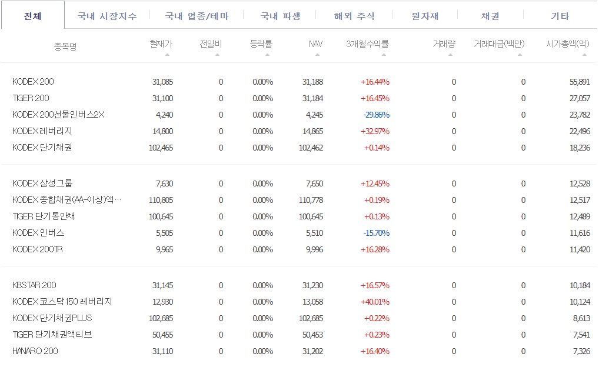
Task: Click TIGER 200 price 31,100
Action: tap(163, 98)
